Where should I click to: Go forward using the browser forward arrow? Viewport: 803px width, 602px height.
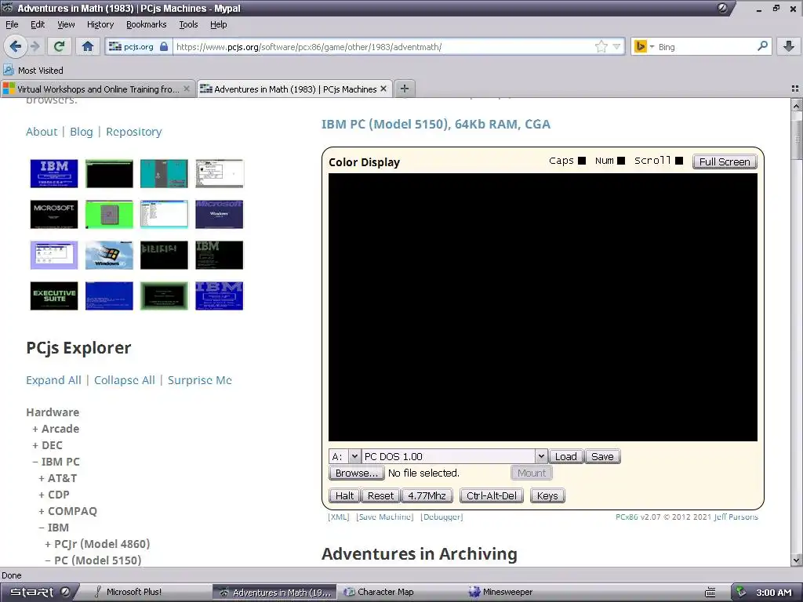pos(35,46)
